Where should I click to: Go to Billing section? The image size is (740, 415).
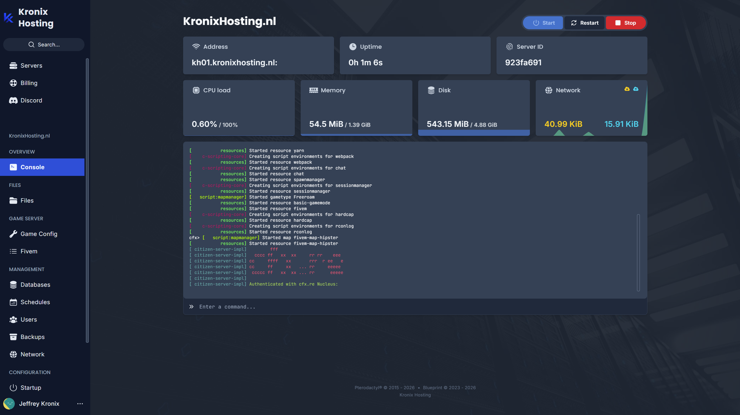pos(42,83)
